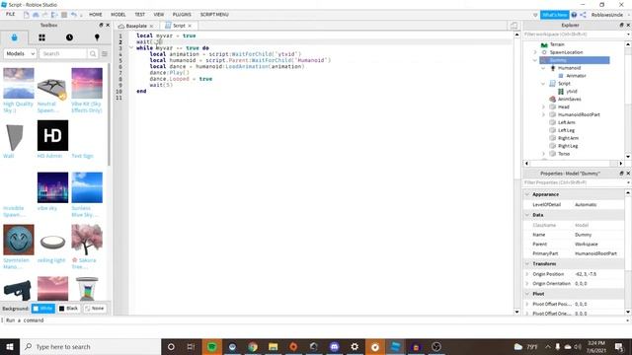Select the vibe sky toolbox thumbnail
This screenshot has height=355, width=632.
(x=52, y=187)
